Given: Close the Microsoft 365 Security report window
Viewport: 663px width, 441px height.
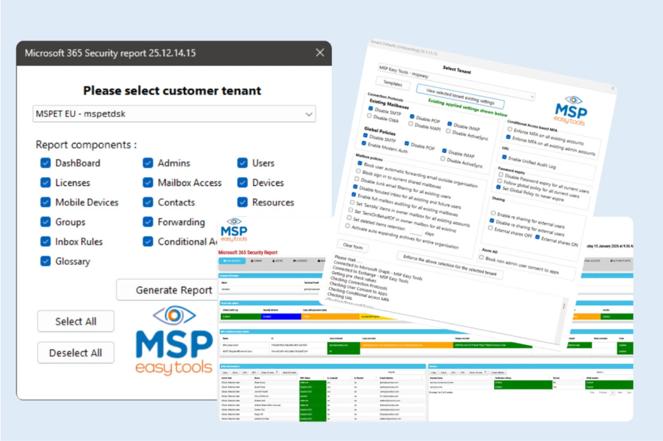Looking at the screenshot, I should [320, 53].
